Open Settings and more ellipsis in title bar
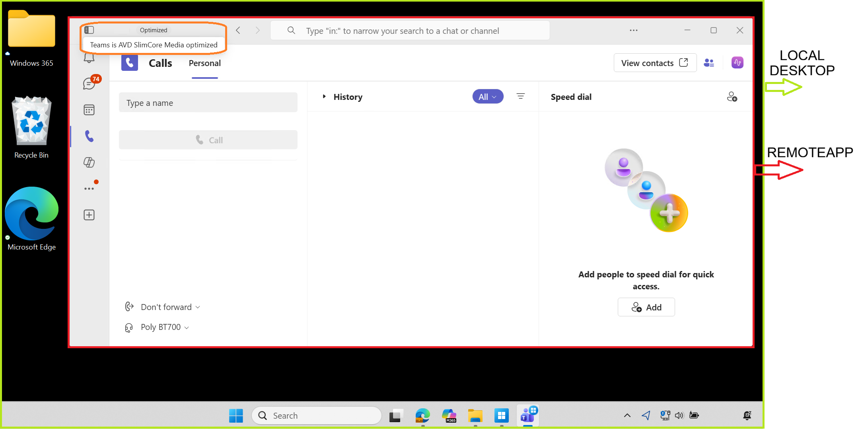Viewport: 858px width, 429px height. 634,30
